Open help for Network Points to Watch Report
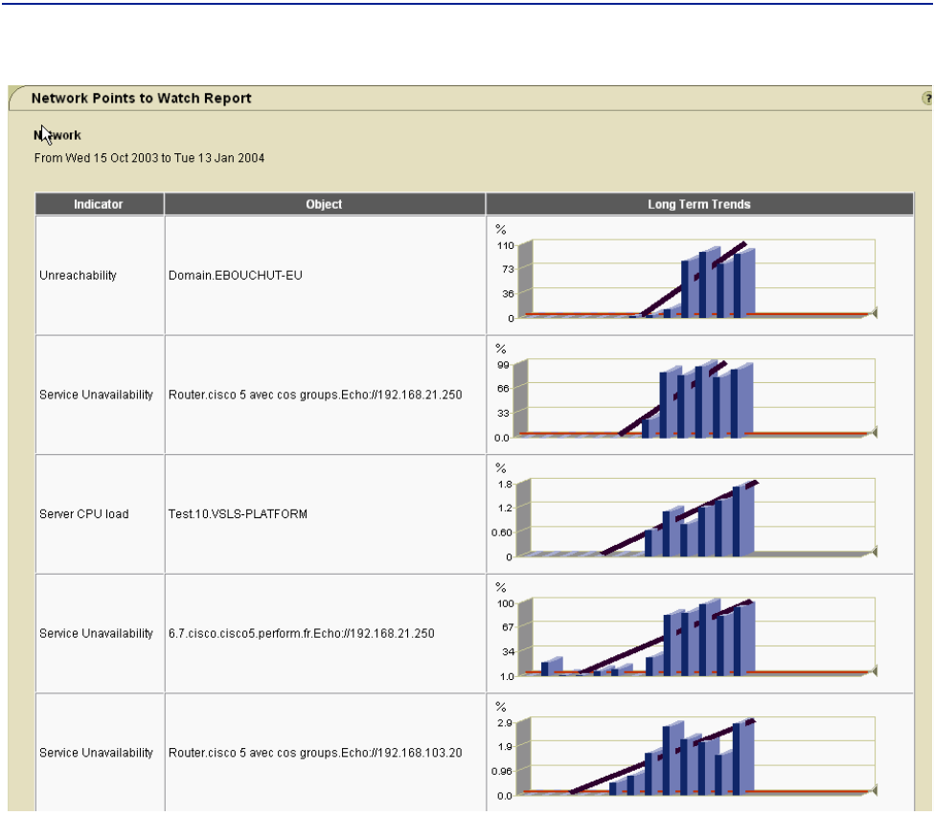The width and height of the screenshot is (934, 838). (926, 99)
